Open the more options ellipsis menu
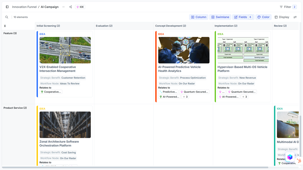This screenshot has height=170, width=303. (x=63, y=7)
